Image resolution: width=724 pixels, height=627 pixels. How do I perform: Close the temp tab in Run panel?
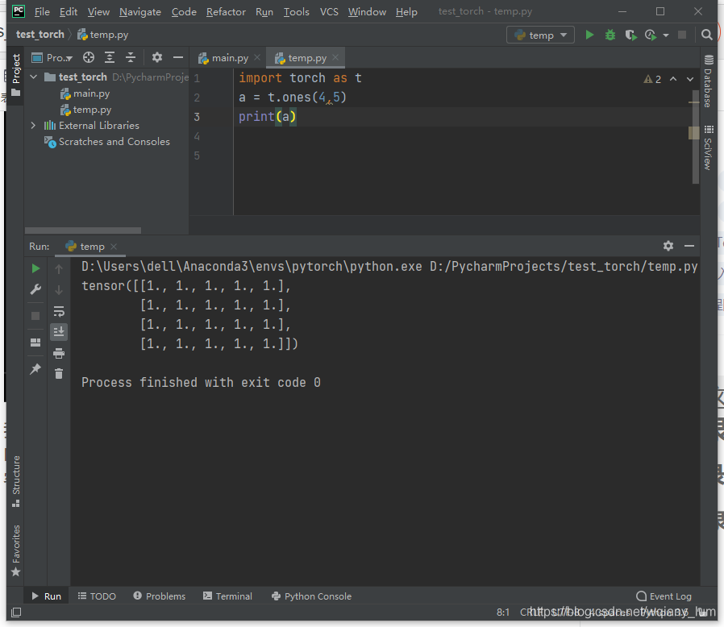114,247
